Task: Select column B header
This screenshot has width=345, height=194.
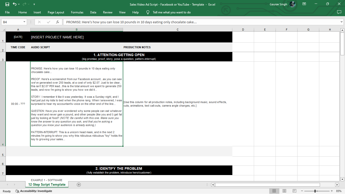Action: point(77,30)
